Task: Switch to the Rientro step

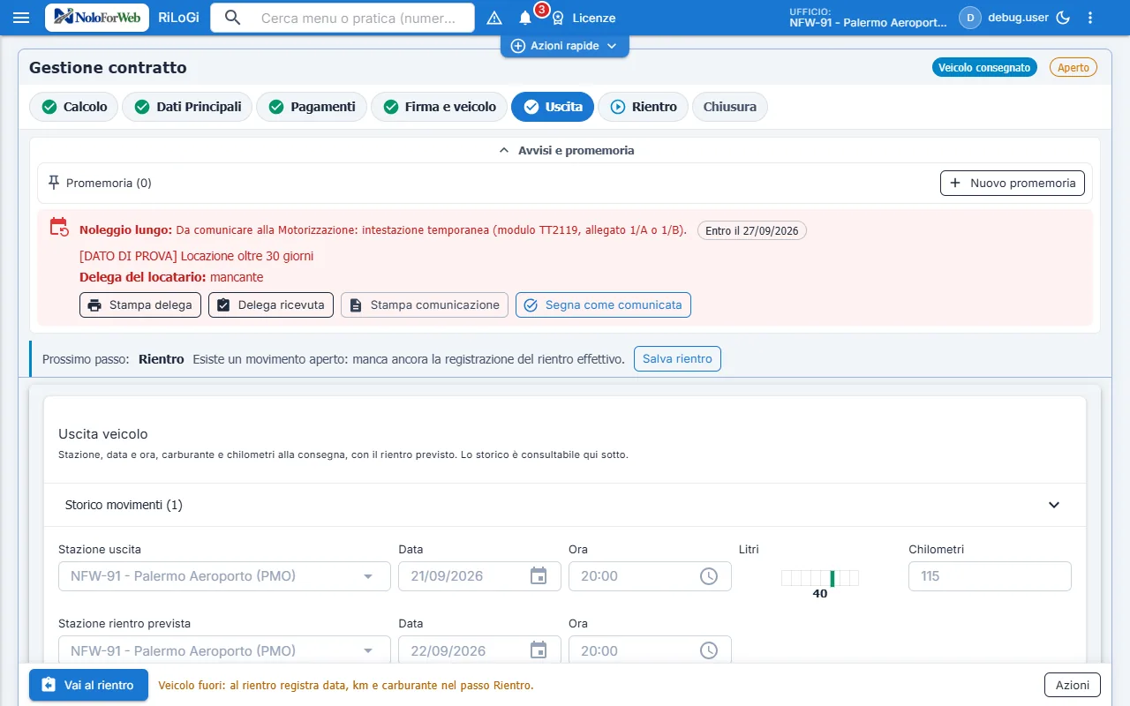Action: pyautogui.click(x=643, y=107)
